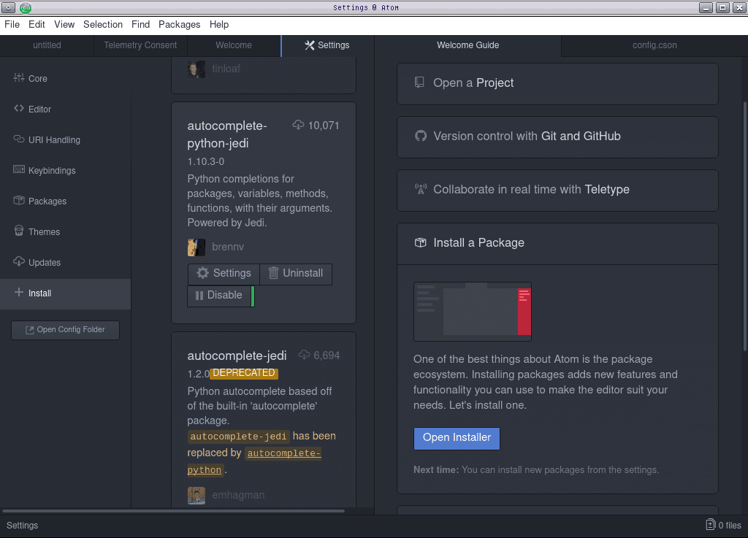Image resolution: width=748 pixels, height=538 pixels.
Task: Switch to the untitled tab
Action: pos(47,45)
